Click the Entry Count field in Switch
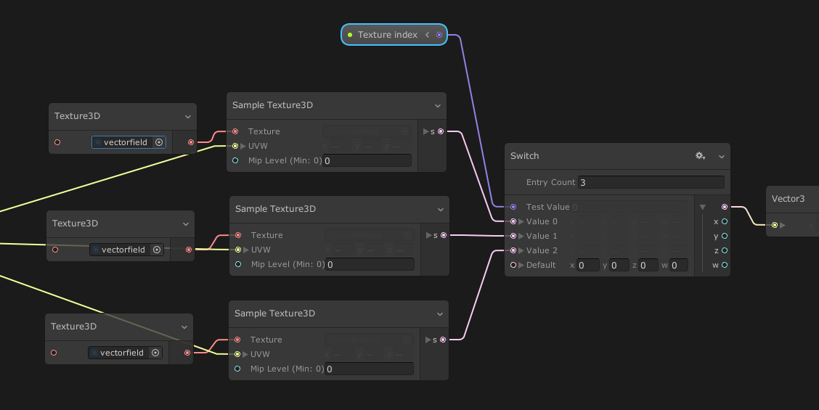The image size is (819, 410). coord(651,182)
